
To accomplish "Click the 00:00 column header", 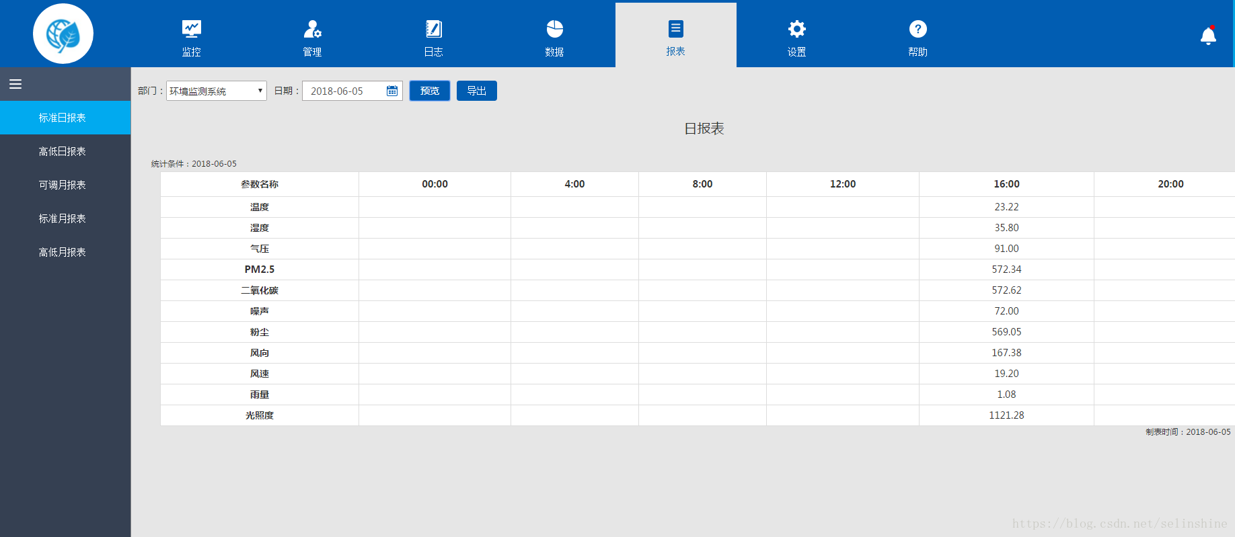I will 435,184.
